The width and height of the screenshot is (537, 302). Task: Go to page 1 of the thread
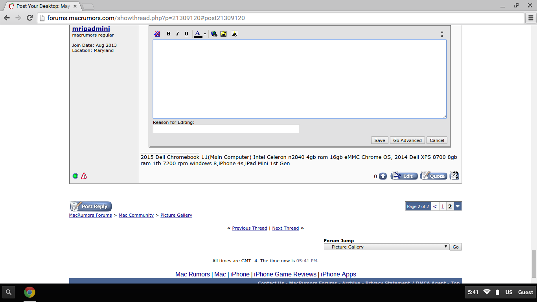tap(443, 206)
